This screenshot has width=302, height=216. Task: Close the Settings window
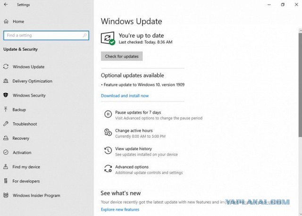click(296, 5)
